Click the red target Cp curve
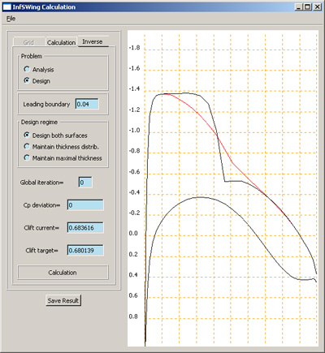325x353 pixels. pos(233,163)
